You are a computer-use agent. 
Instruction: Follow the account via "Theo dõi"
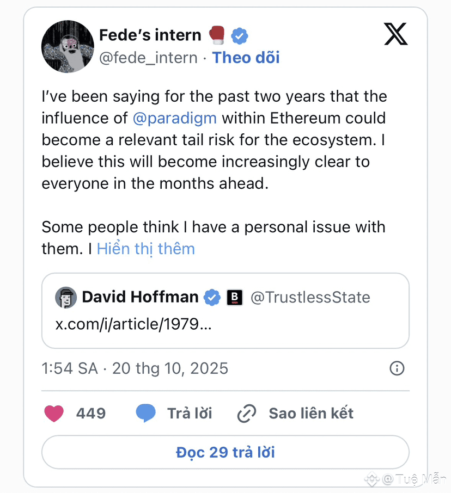[x=246, y=58]
